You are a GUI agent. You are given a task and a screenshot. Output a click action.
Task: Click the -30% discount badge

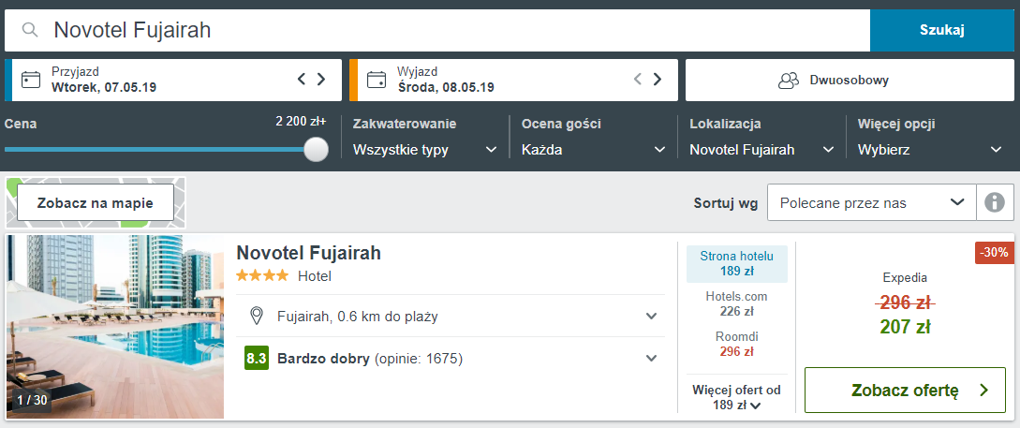[994, 253]
